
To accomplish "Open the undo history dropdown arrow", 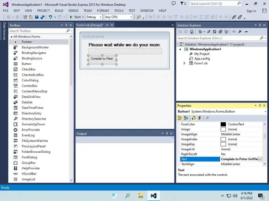I will pyautogui.click(x=55, y=17).
